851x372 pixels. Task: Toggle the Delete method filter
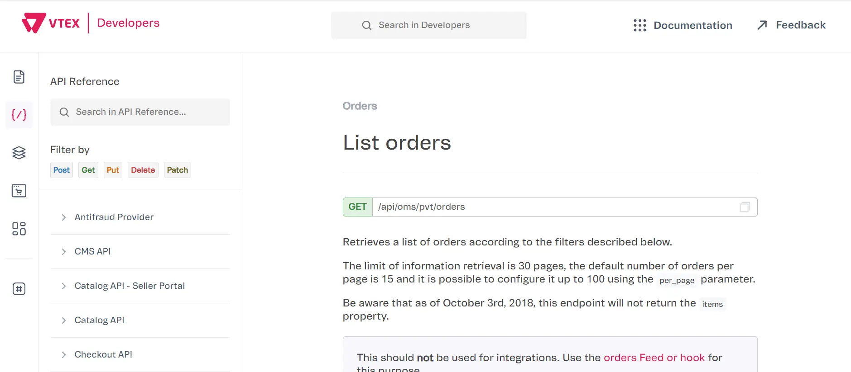point(143,170)
